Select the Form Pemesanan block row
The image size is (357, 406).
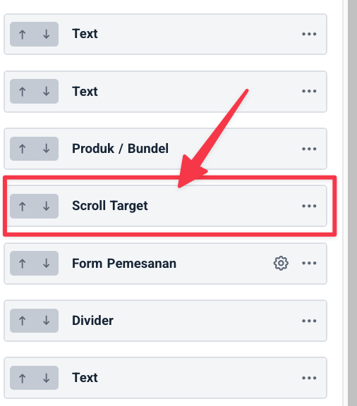pos(165,264)
